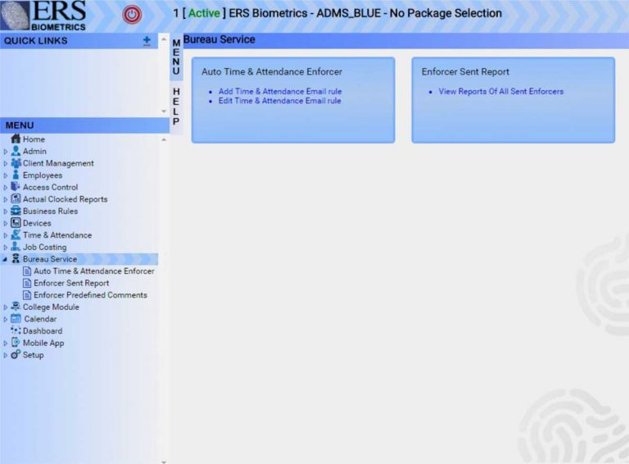Click Menu tree scroll up arrow
The image size is (629, 464).
(x=164, y=139)
